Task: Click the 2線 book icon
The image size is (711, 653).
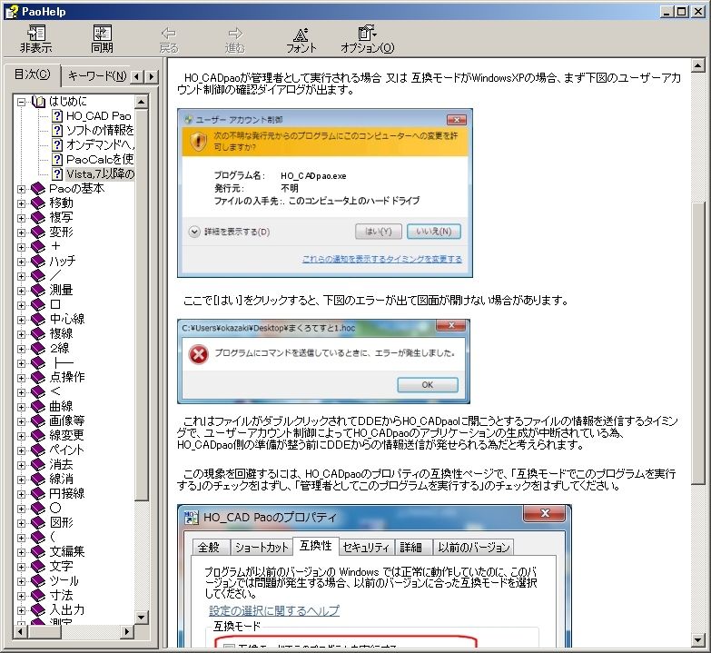Action: point(37,349)
